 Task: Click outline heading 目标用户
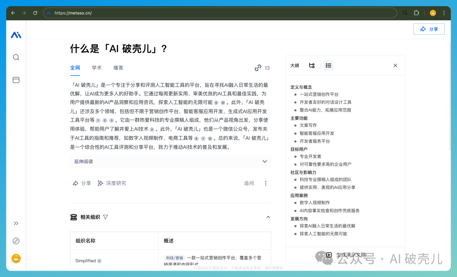(x=299, y=149)
